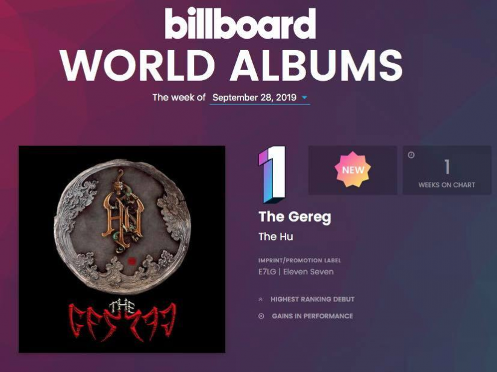Click the Highest Ranking Debut arrow icon
This screenshot has width=497, height=372.
[x=261, y=299]
